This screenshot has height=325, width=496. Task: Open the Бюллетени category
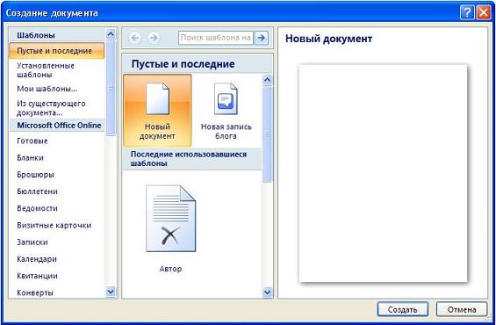pyautogui.click(x=37, y=191)
